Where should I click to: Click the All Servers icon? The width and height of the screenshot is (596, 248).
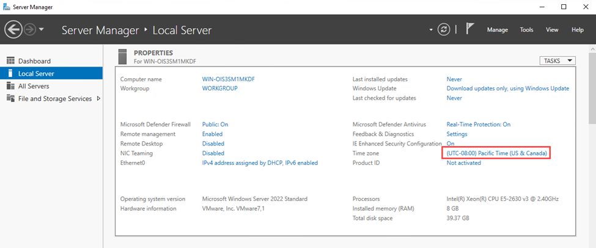tap(10, 86)
